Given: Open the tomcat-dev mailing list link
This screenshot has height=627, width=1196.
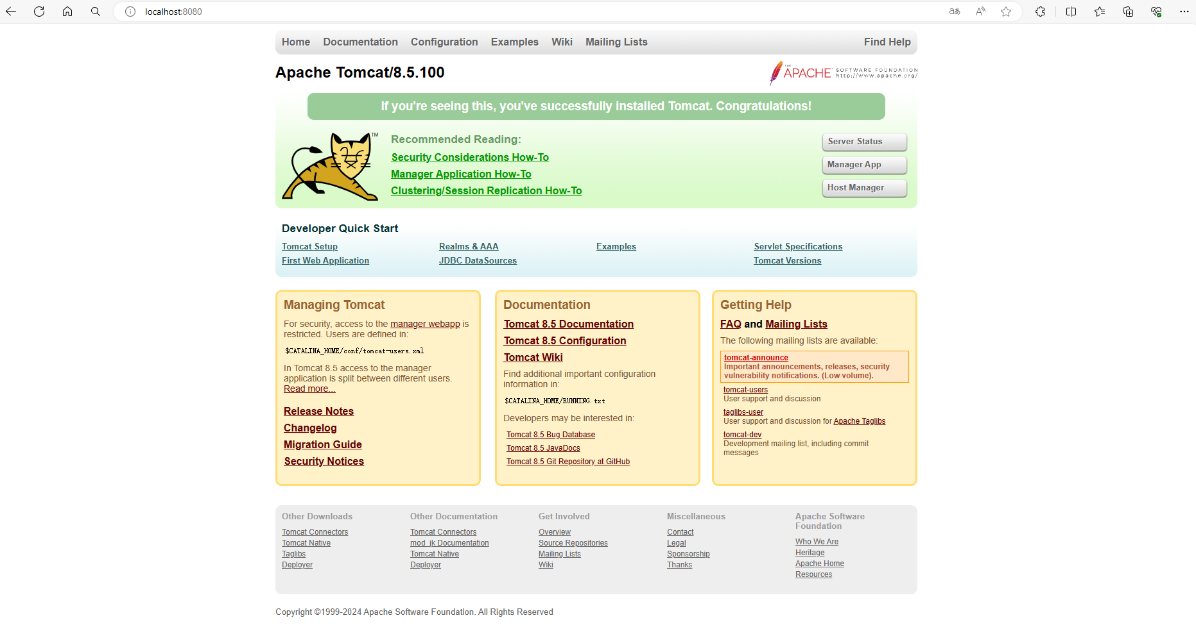Looking at the screenshot, I should tap(742, 435).
